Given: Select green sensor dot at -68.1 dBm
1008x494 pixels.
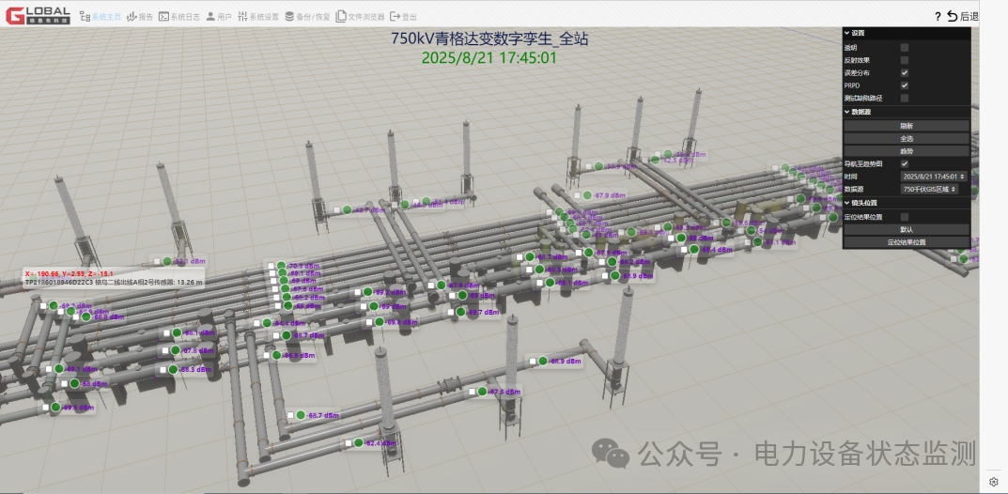Looking at the screenshot, I should click(177, 333).
